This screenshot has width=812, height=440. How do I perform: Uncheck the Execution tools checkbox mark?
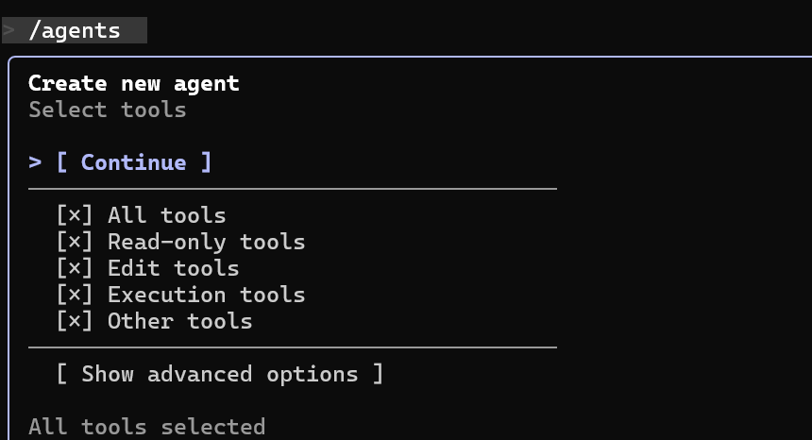[75, 295]
